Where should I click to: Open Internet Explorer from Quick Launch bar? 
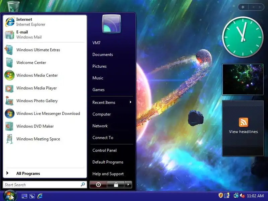click(x=40, y=196)
